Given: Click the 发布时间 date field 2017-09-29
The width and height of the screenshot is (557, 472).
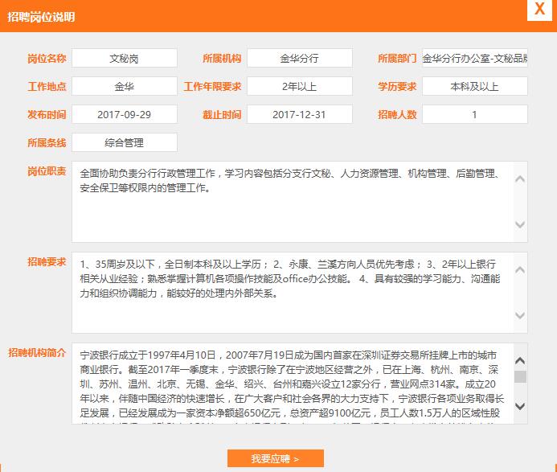Looking at the screenshot, I should coord(125,114).
